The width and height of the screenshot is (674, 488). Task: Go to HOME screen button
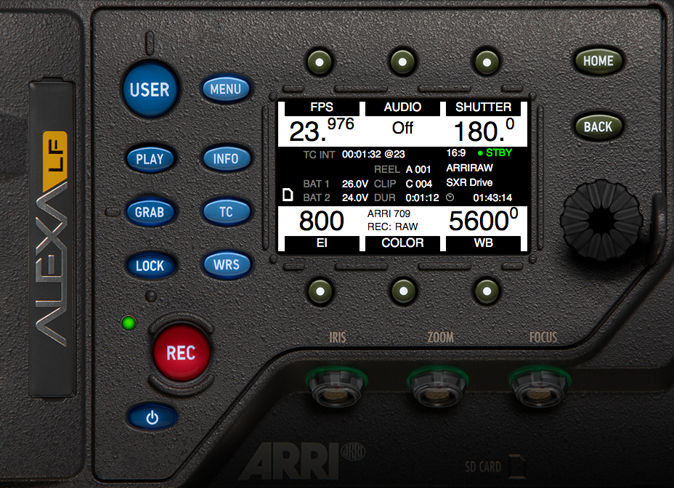click(x=598, y=61)
